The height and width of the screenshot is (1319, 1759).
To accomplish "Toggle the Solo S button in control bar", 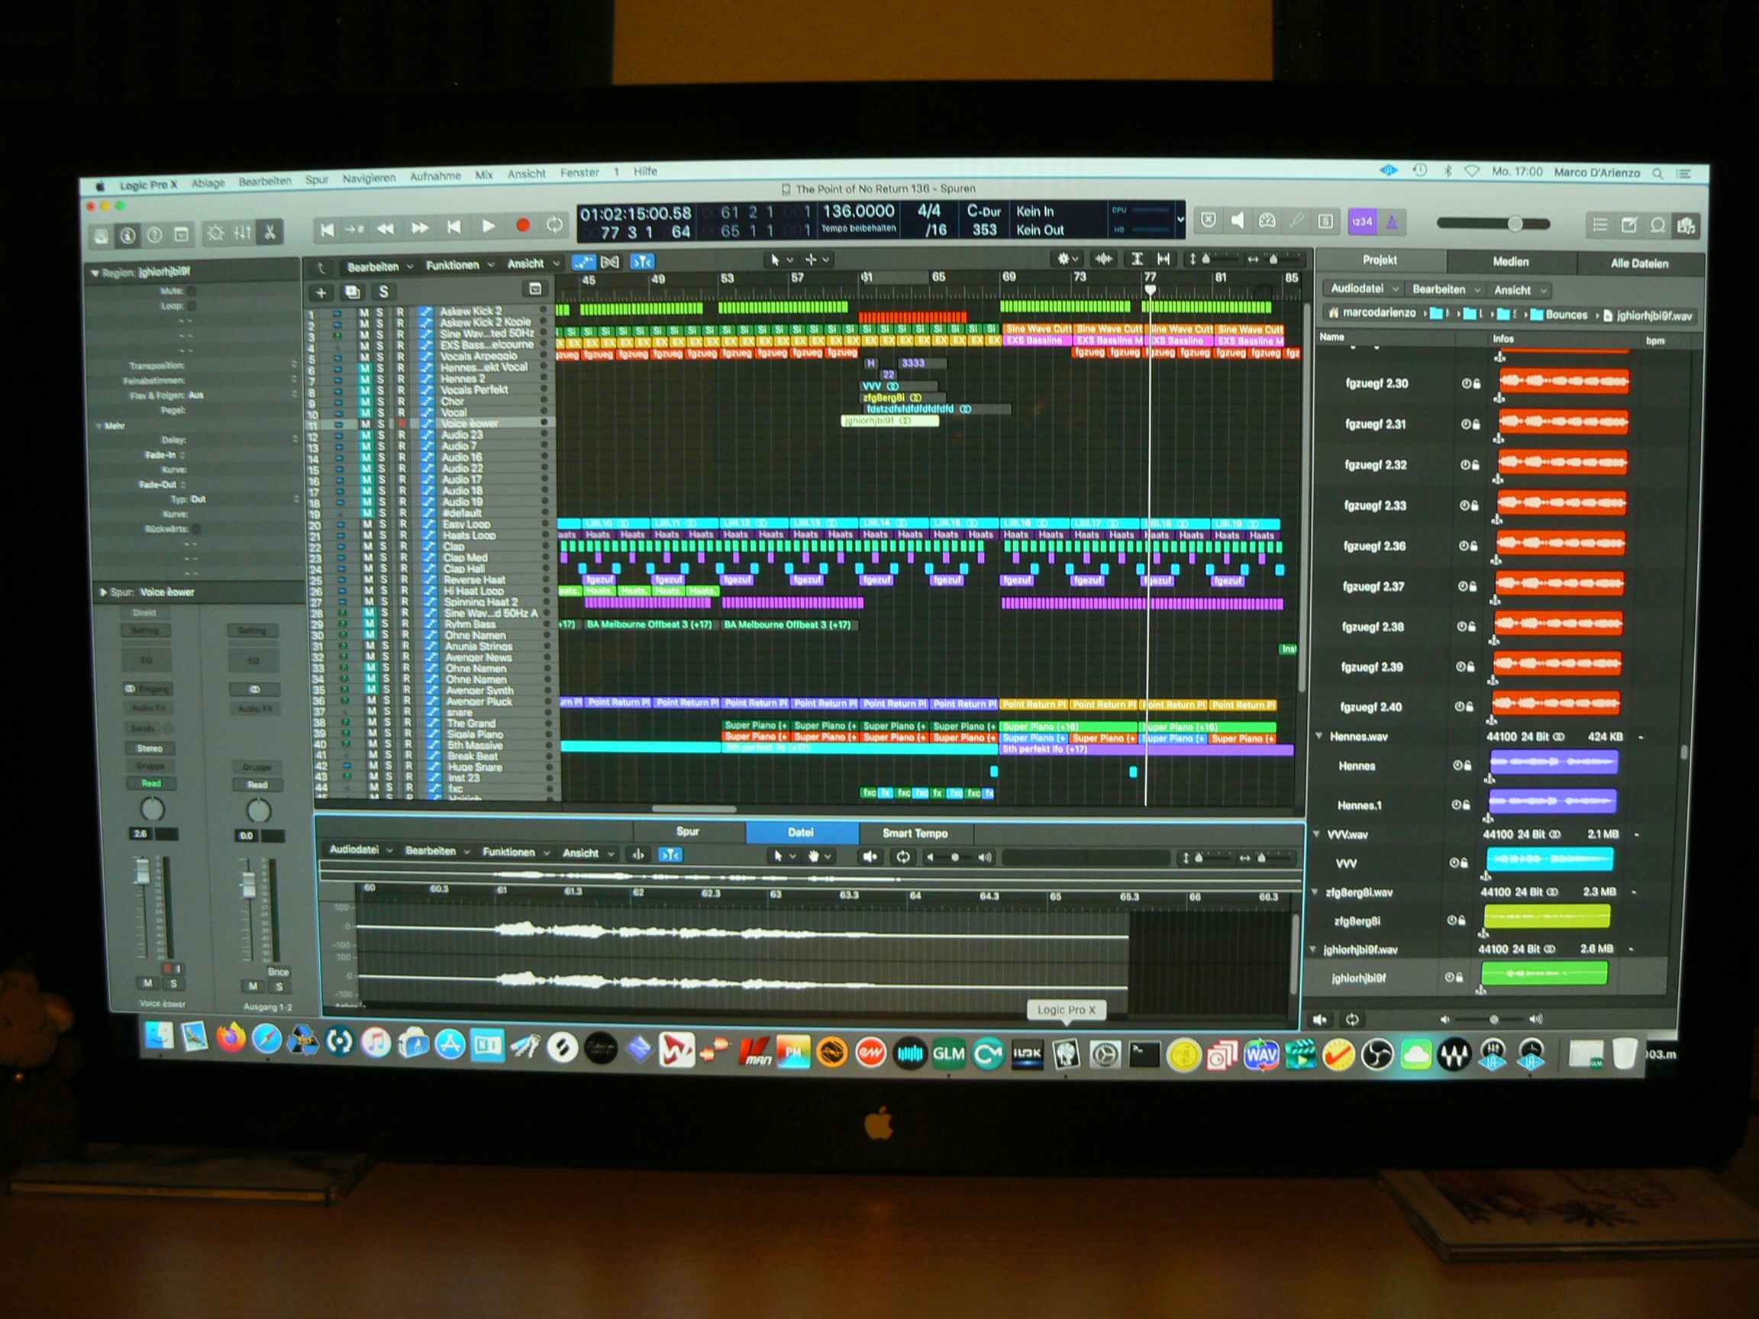I will [1325, 221].
